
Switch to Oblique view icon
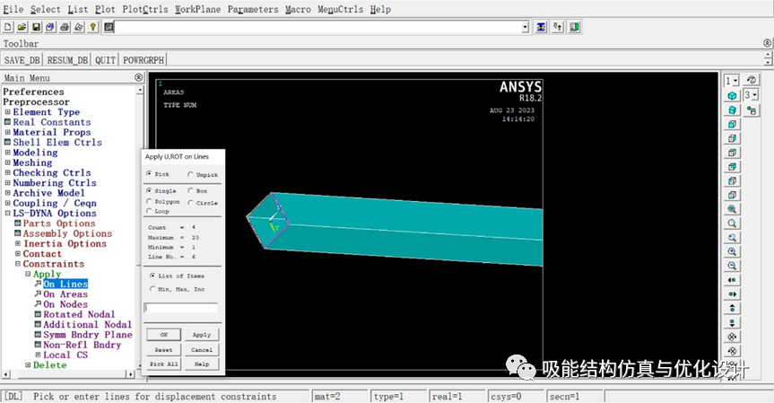pos(732,110)
